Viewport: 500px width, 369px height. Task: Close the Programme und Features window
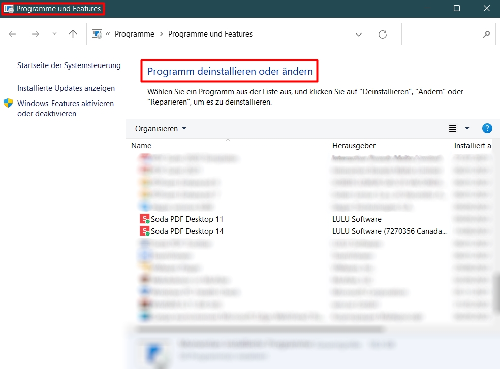click(487, 8)
